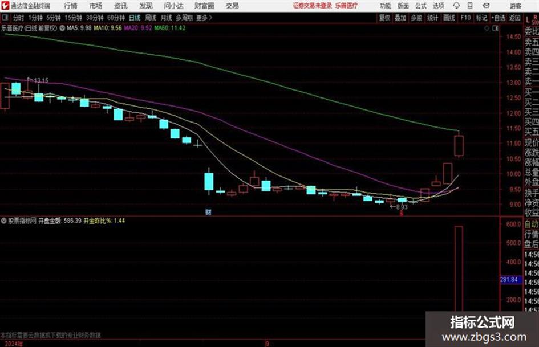The height and width of the screenshot is (347, 539).
Task: Open the 市场 menu
Action: pyautogui.click(x=96, y=6)
